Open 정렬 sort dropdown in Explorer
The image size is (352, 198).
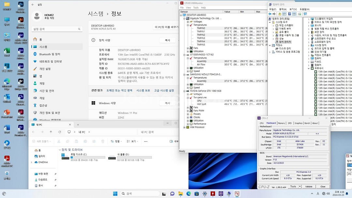116,141
